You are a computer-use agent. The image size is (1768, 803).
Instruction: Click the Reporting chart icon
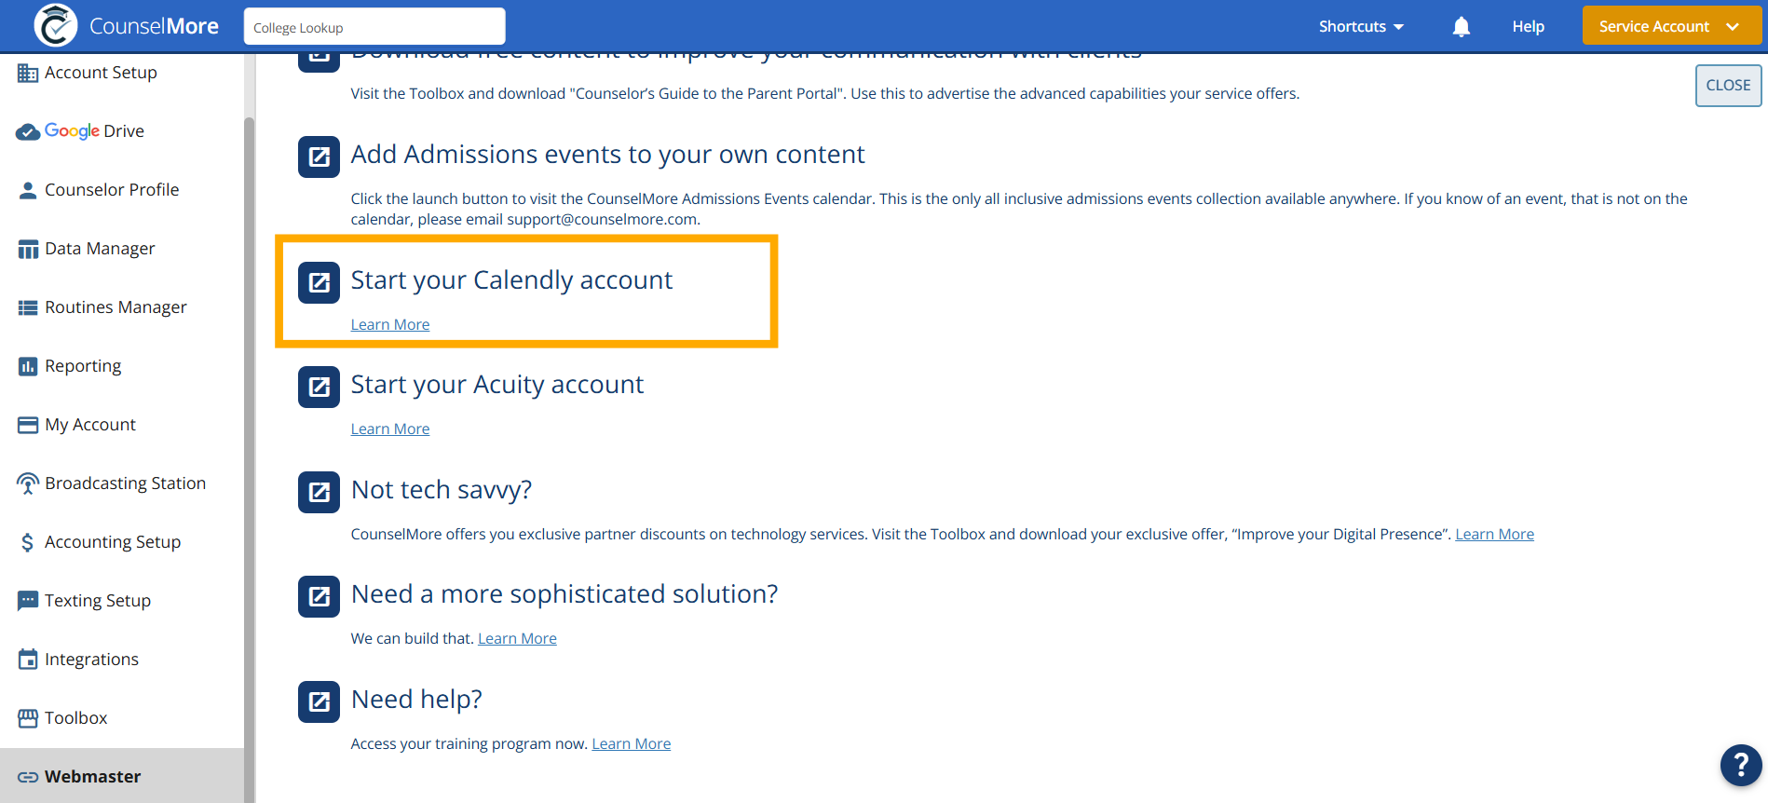point(28,366)
